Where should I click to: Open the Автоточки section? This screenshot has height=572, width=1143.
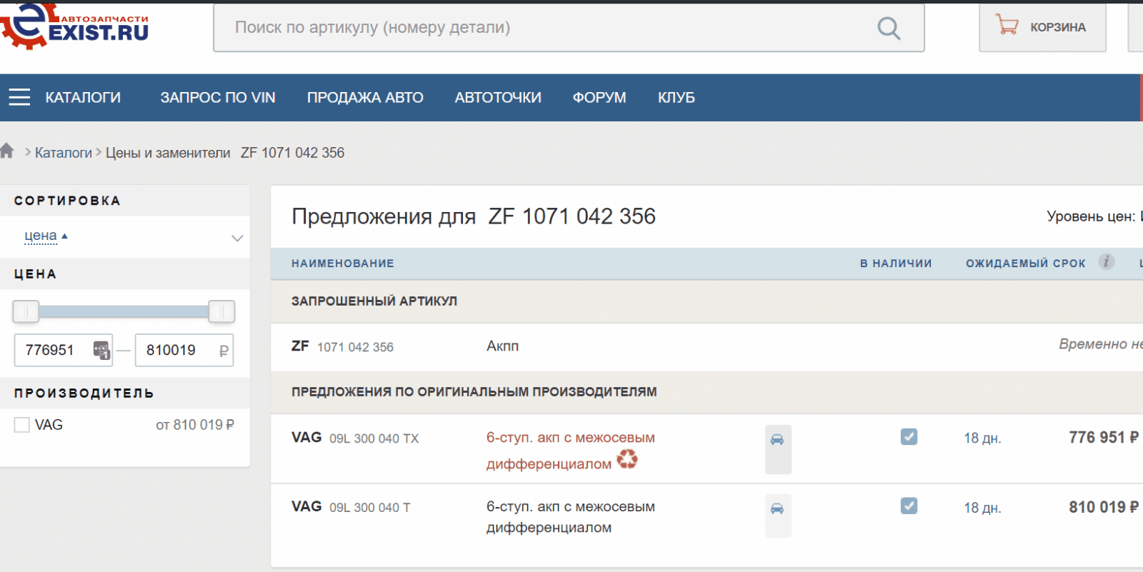point(498,98)
